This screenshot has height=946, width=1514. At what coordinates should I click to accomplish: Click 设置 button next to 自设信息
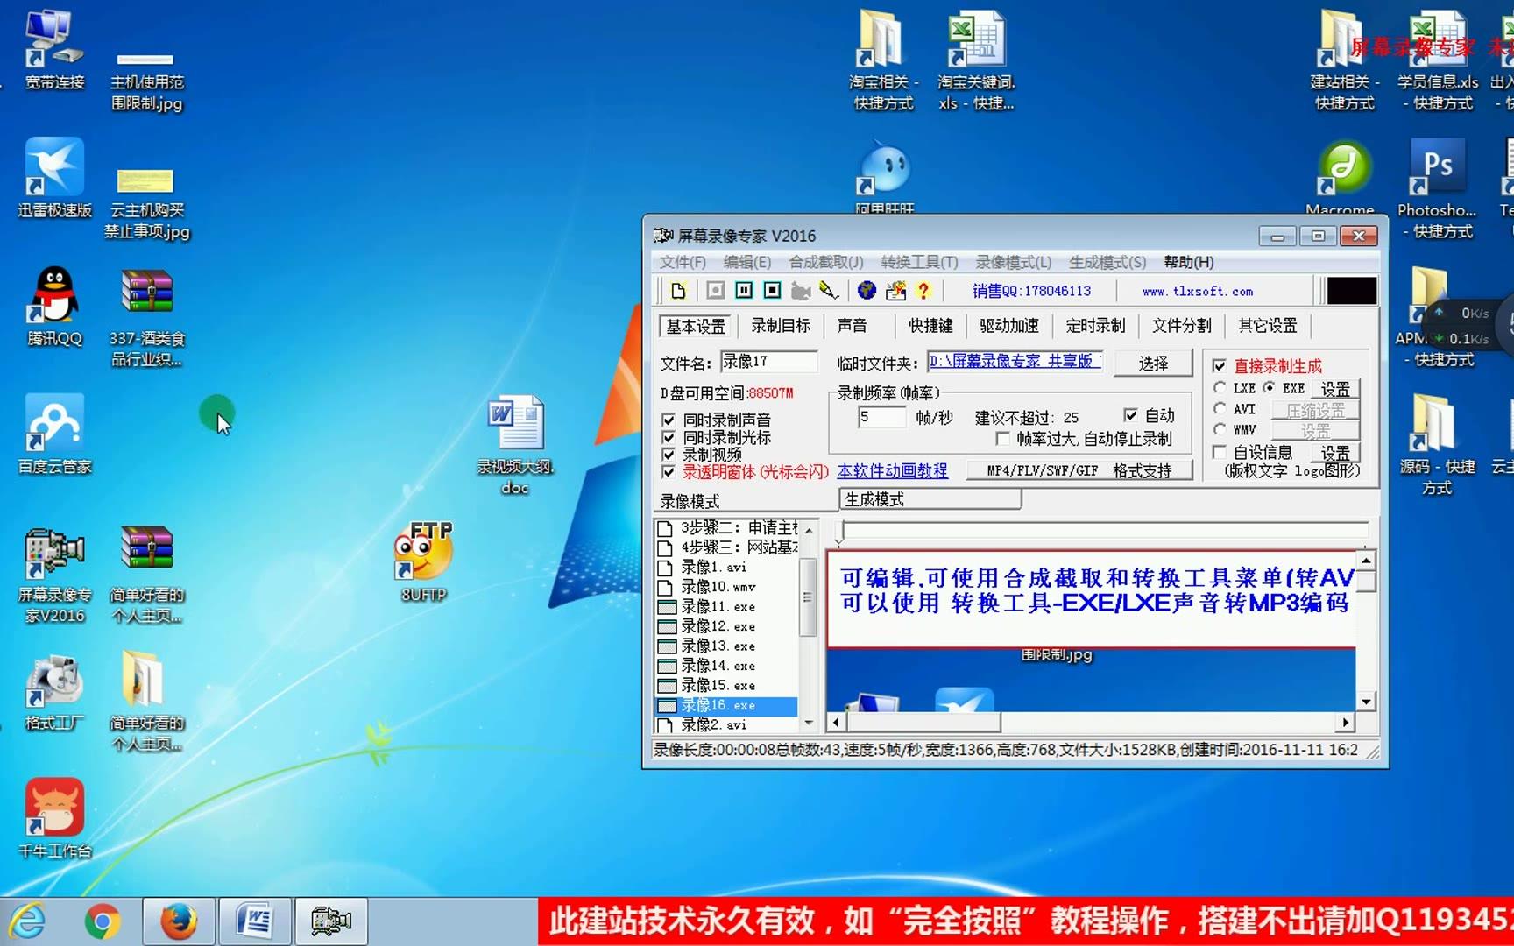[1335, 453]
